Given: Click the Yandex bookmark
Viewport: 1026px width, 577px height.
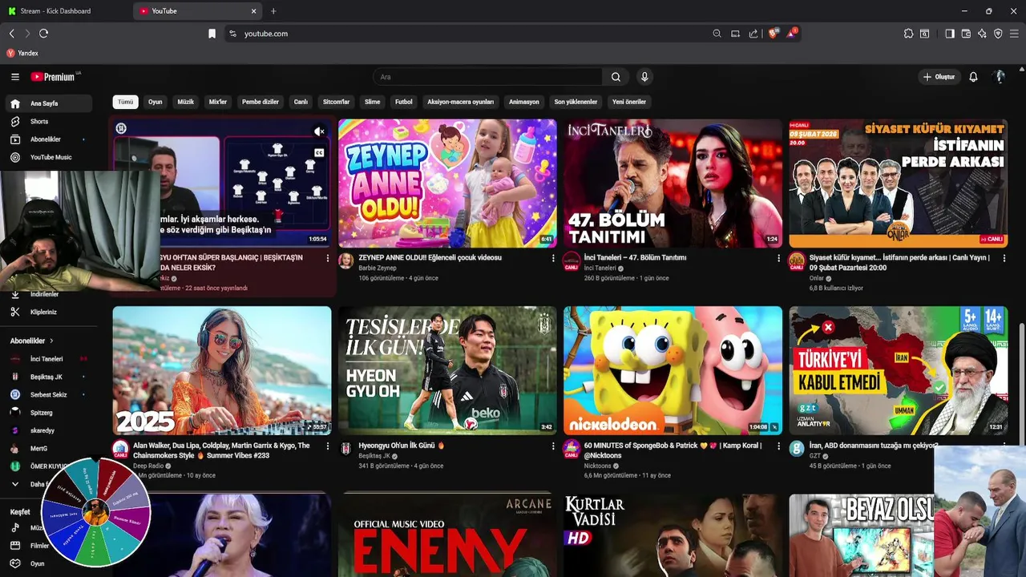Looking at the screenshot, I should coord(22,53).
